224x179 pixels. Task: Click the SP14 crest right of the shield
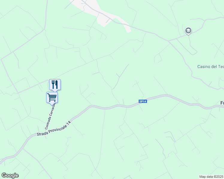tap(166, 95)
